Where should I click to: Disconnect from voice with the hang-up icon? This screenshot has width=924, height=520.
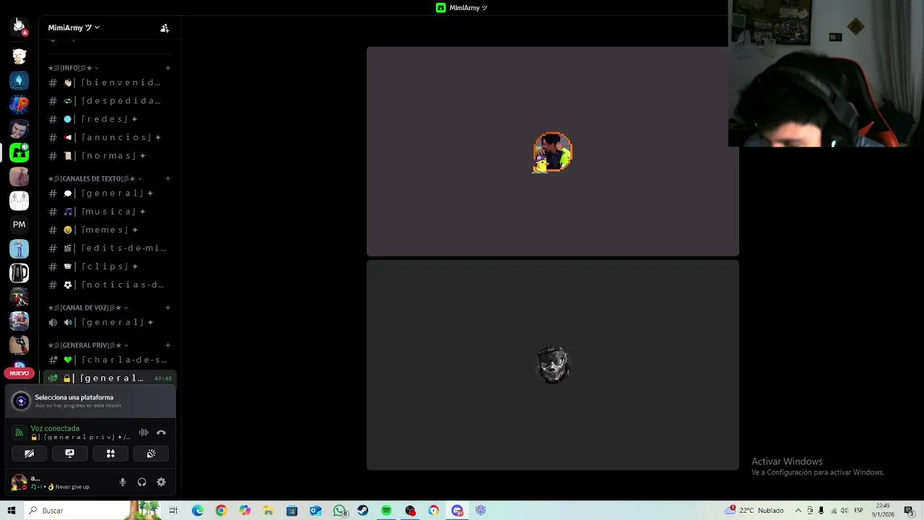click(161, 433)
